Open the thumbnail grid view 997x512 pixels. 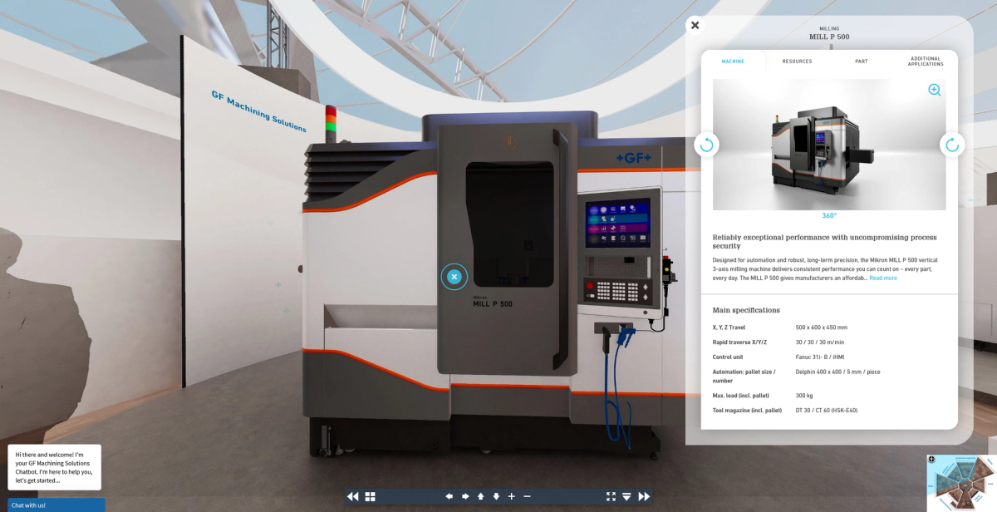coord(371,496)
